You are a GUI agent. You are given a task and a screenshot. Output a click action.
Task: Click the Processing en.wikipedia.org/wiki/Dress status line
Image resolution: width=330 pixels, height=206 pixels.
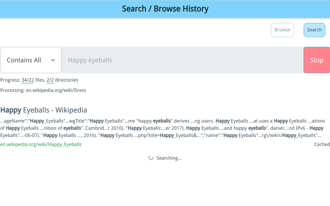pos(43,90)
